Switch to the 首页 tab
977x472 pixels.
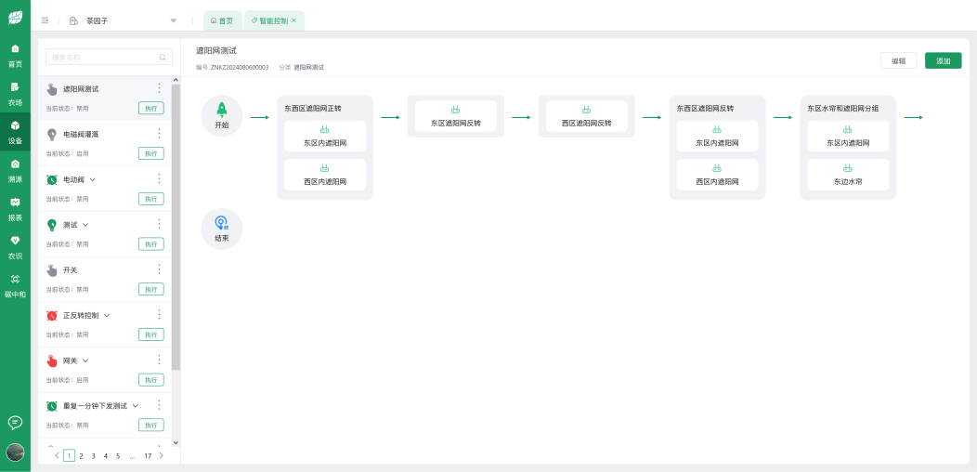click(x=222, y=20)
